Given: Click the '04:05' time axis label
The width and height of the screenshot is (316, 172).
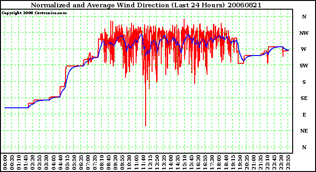Looking at the screenshot, I should (x=53, y=162).
